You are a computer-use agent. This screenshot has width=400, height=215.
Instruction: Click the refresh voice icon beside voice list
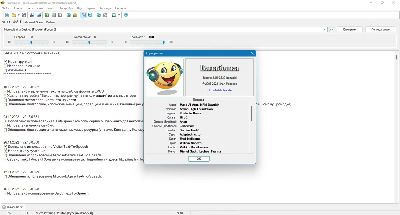pyautogui.click(x=332, y=30)
